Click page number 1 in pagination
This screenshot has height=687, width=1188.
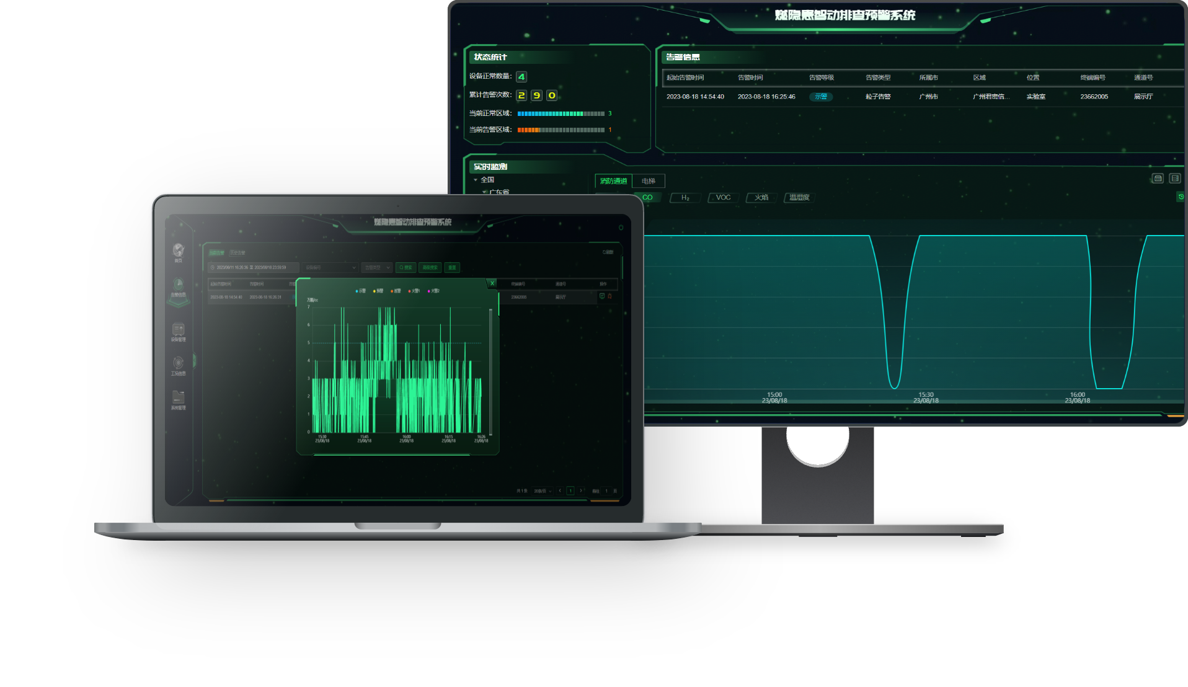(570, 491)
